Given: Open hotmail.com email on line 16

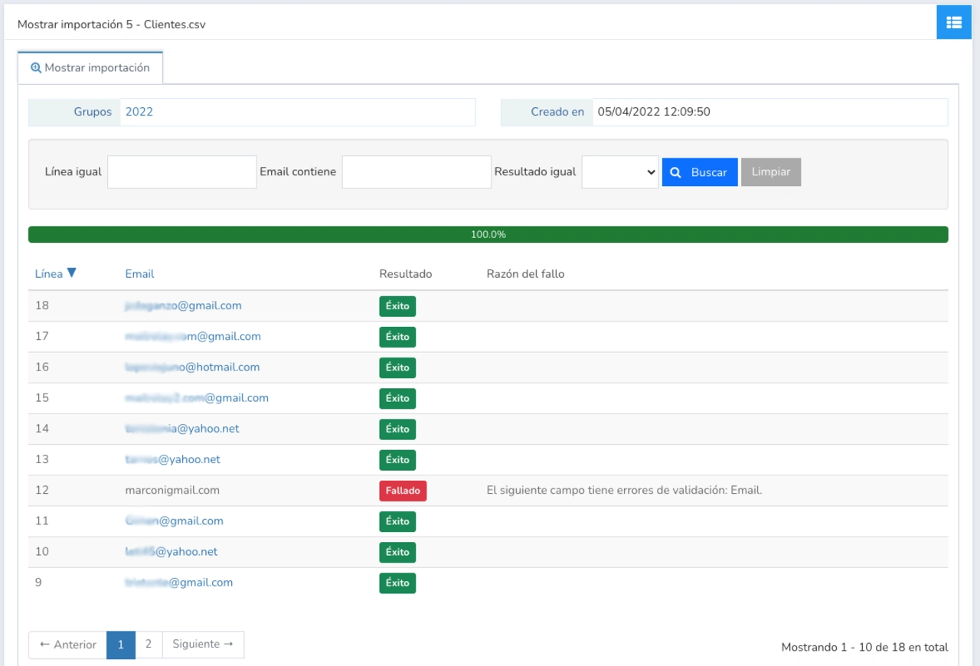Looking at the screenshot, I should click(x=192, y=367).
